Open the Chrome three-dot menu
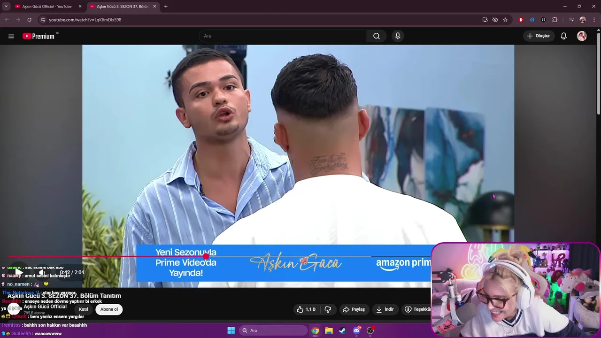 pos(594,20)
